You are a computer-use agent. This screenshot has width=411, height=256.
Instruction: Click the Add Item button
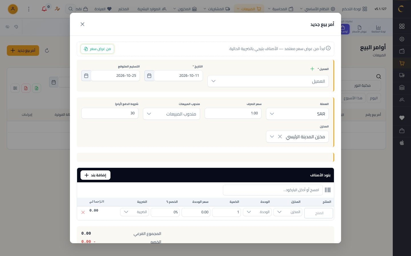point(95,175)
